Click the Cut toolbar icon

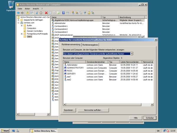pyautogui.click(x=37, y=13)
